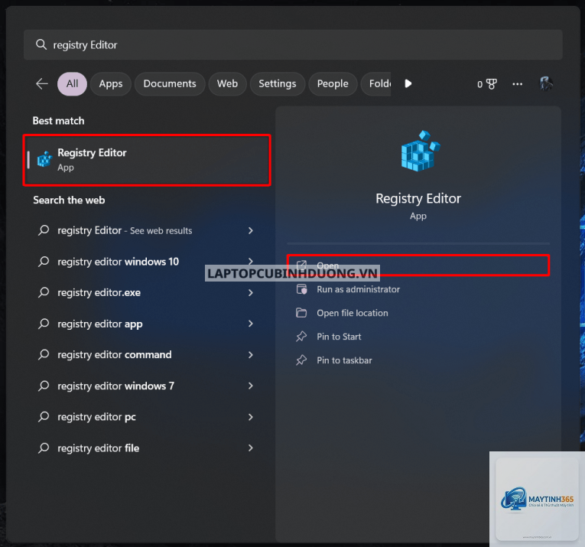
Task: Select 'registry editor file' web suggestion
Action: point(147,448)
